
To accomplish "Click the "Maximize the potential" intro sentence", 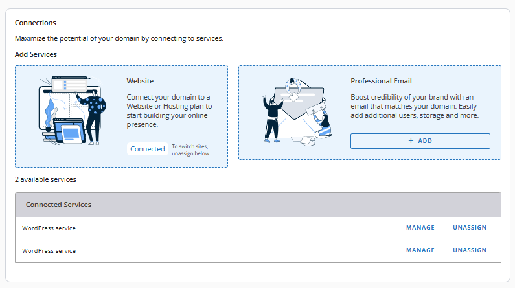I will 119,38.
